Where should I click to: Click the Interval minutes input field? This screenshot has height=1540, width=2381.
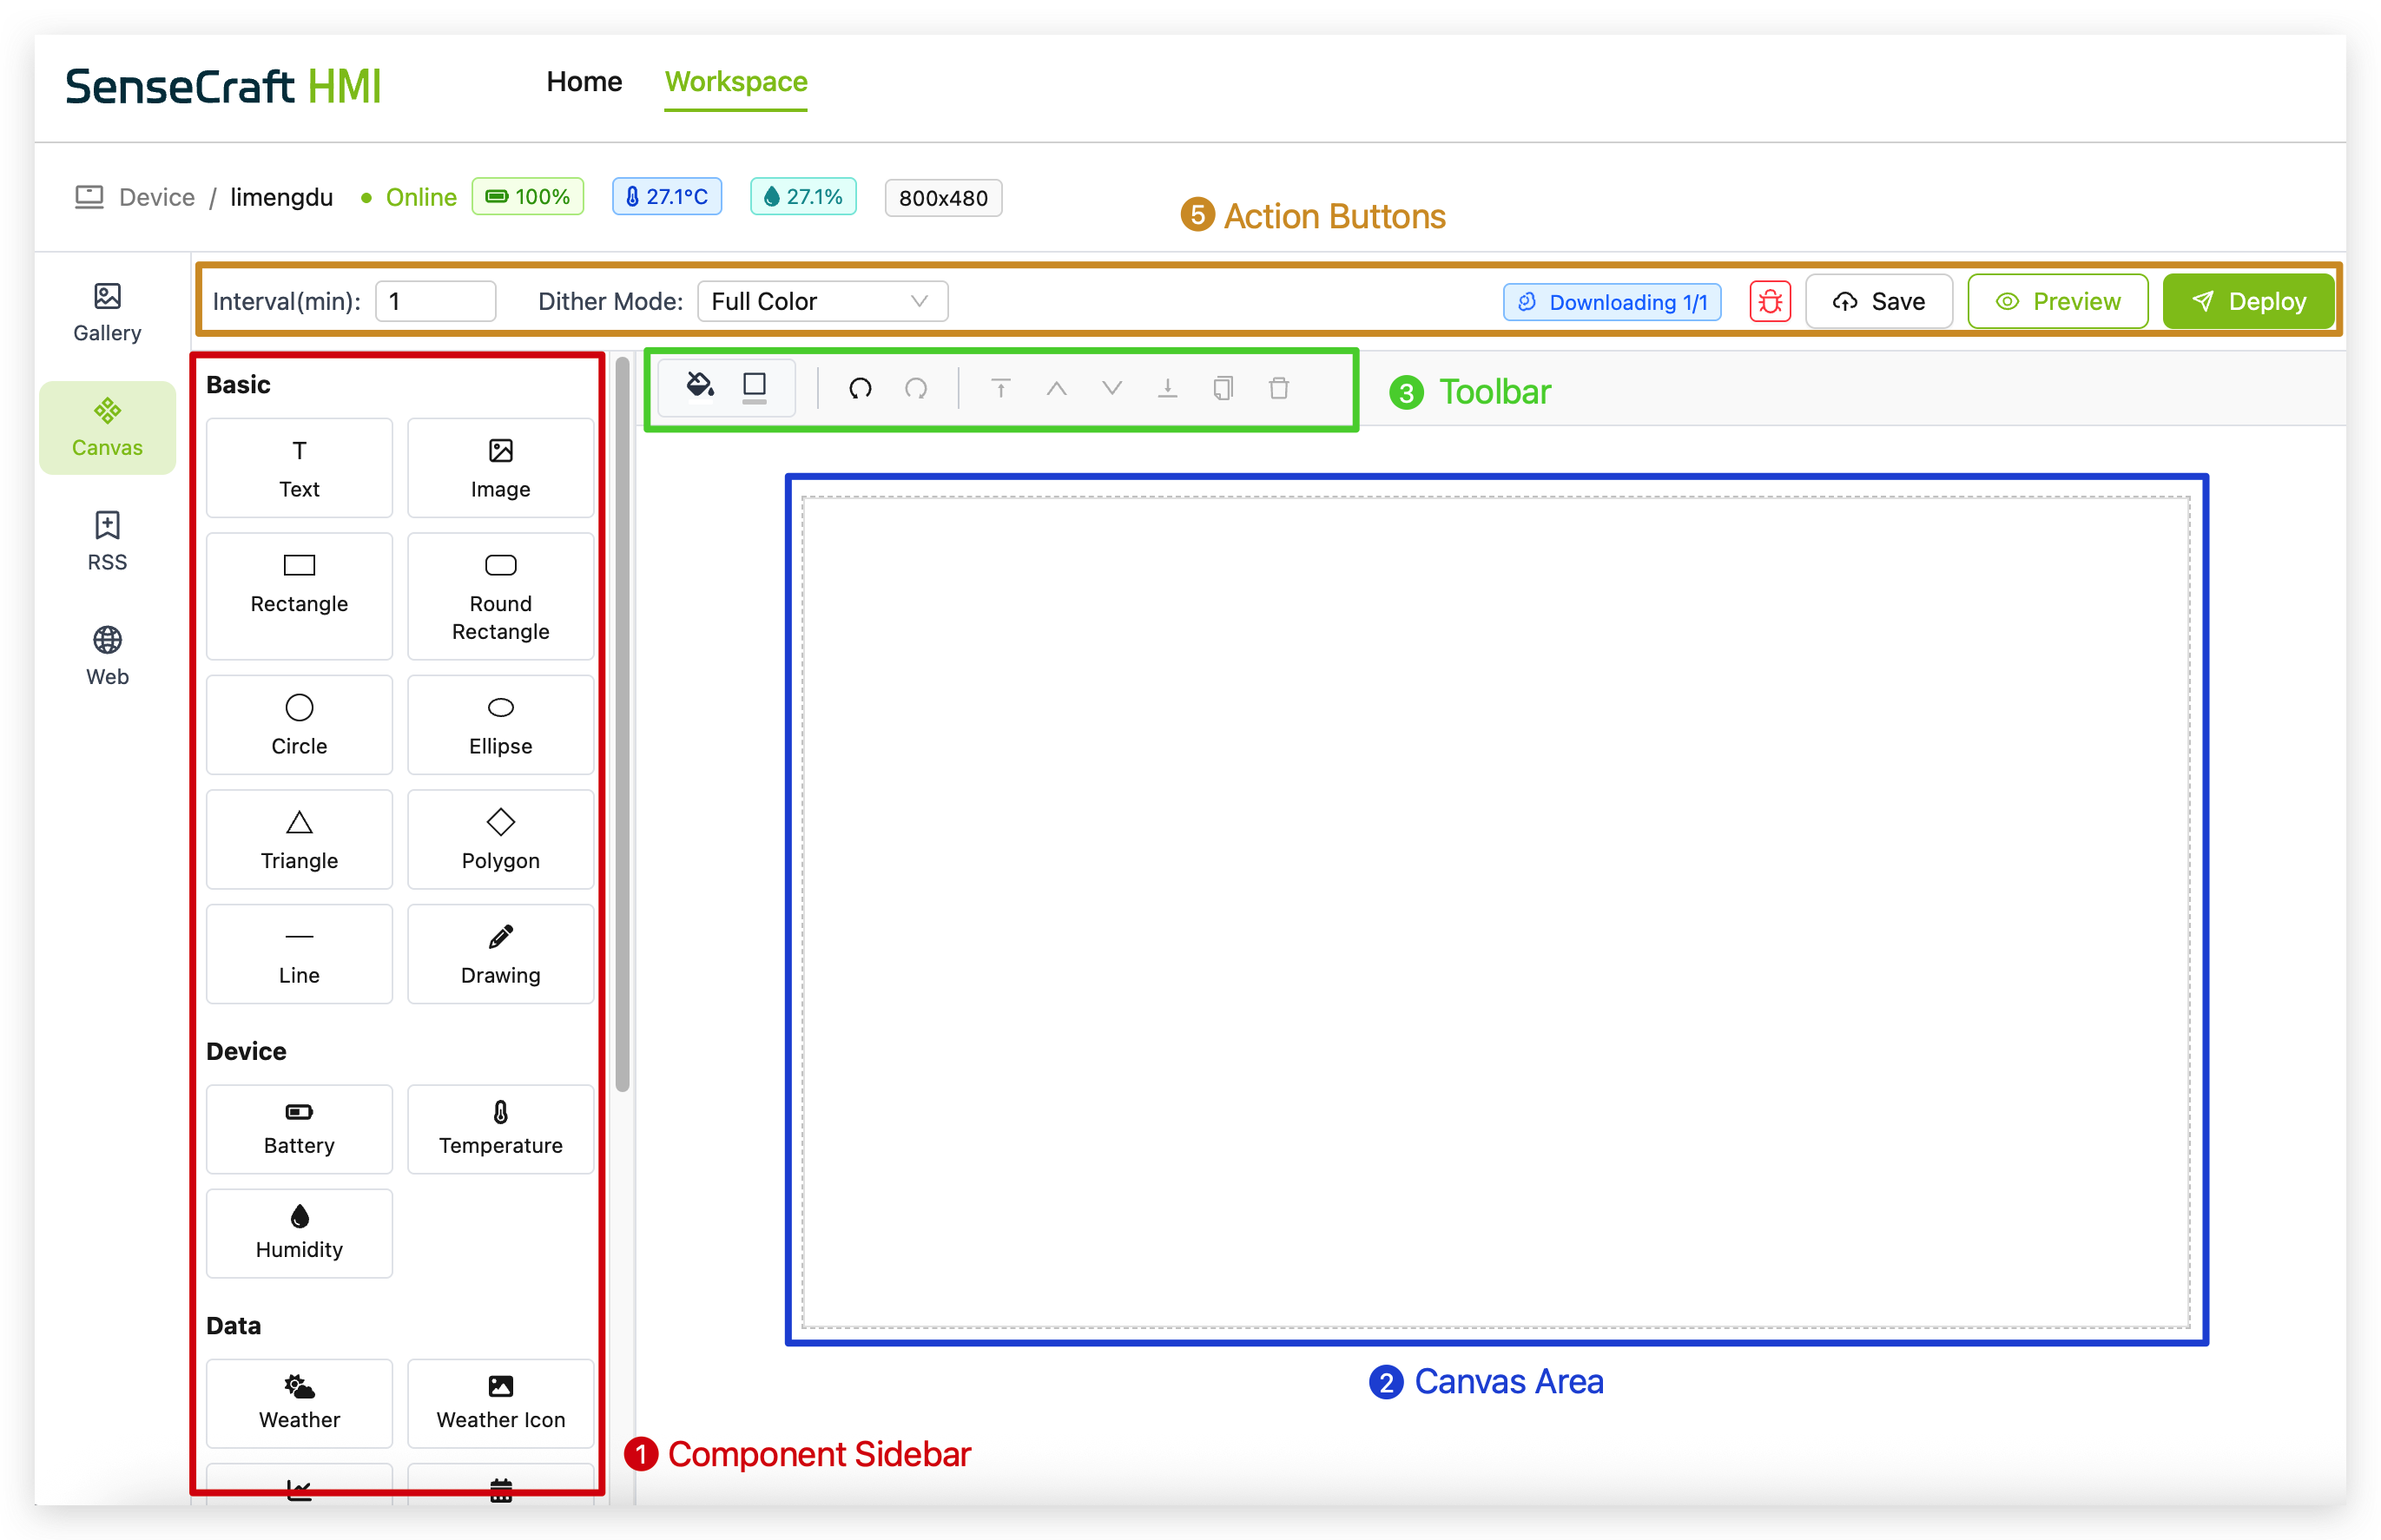(435, 301)
